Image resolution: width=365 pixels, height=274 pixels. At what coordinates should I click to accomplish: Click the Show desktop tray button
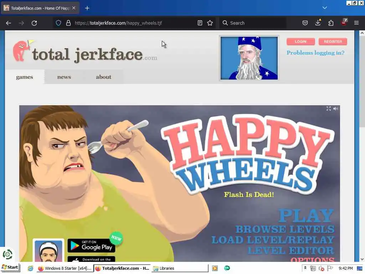pyautogui.click(x=360, y=268)
